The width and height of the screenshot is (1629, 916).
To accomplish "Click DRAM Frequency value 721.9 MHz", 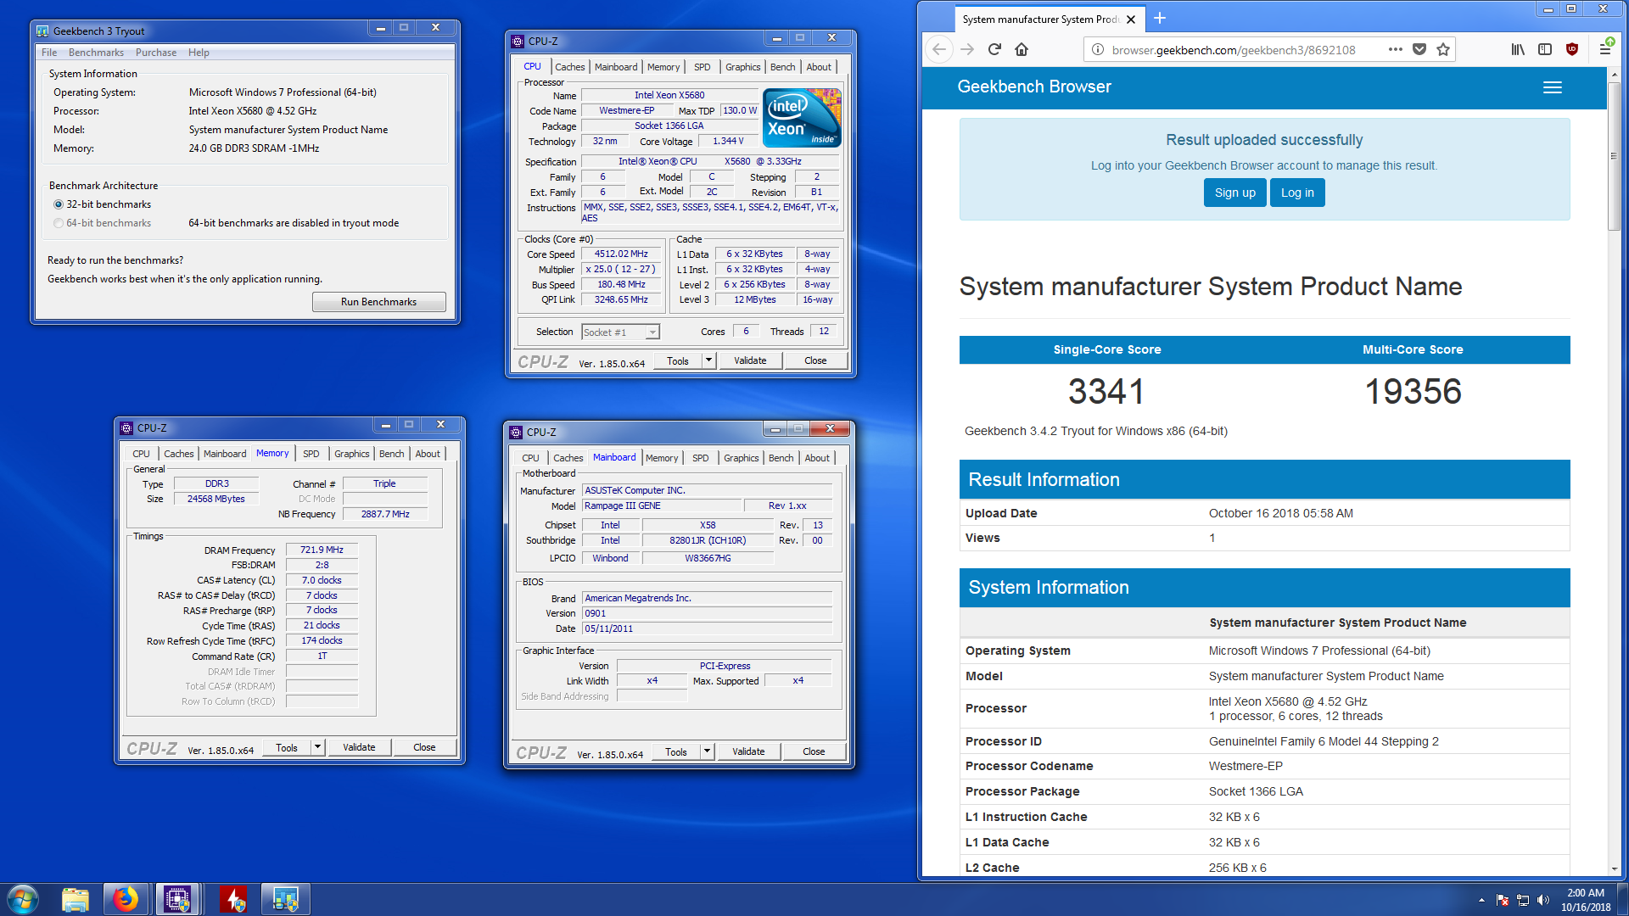I will pyautogui.click(x=322, y=550).
